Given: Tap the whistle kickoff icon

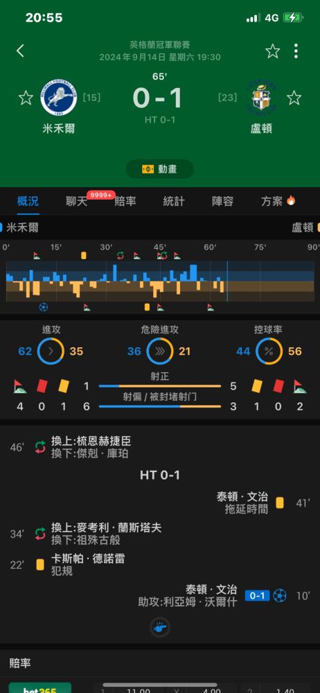Looking at the screenshot, I should [x=159, y=627].
